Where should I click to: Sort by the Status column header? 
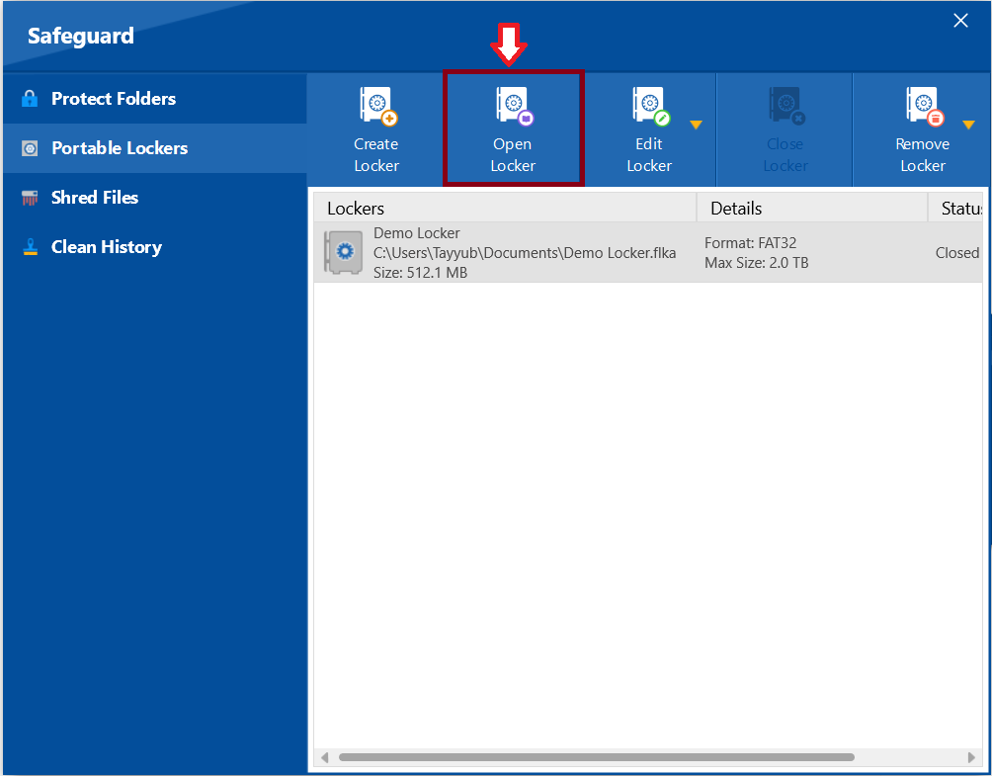point(955,208)
